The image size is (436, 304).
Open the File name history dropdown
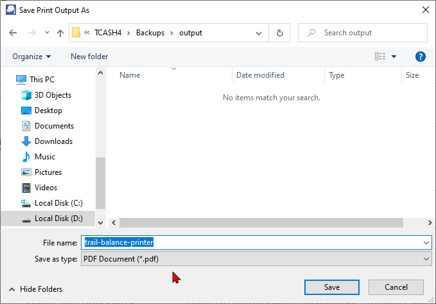tap(427, 243)
